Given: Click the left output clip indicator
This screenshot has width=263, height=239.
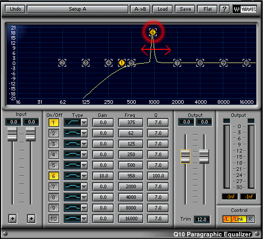Looking at the screenshot, I should (227, 121).
